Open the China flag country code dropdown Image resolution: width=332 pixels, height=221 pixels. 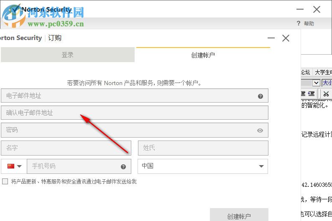pos(14,166)
